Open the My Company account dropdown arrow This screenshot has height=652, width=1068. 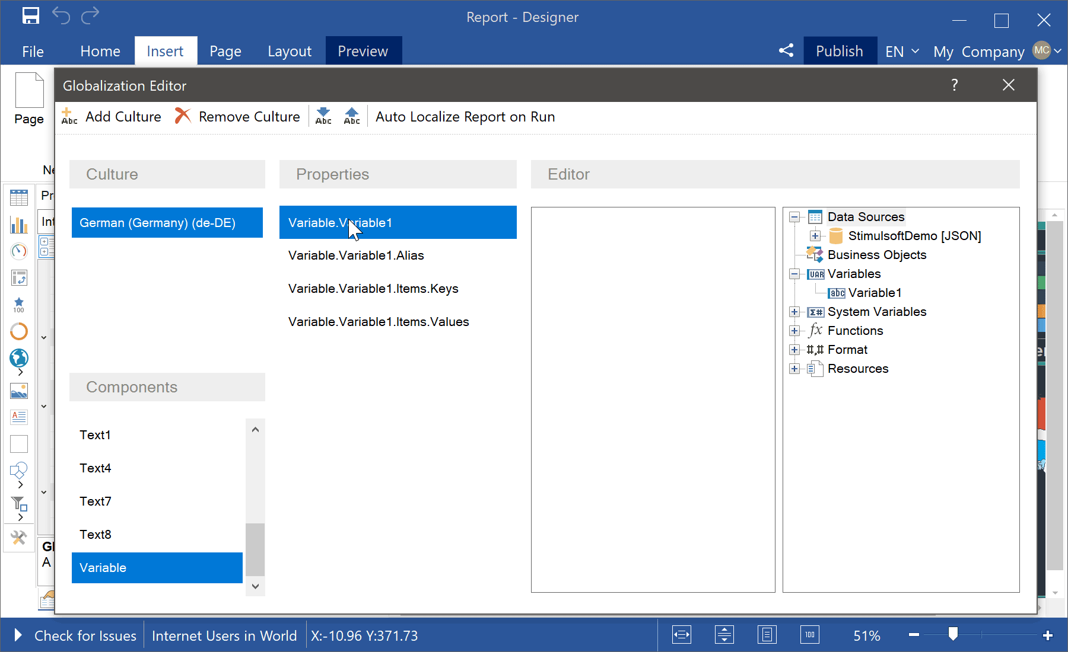(x=1058, y=51)
